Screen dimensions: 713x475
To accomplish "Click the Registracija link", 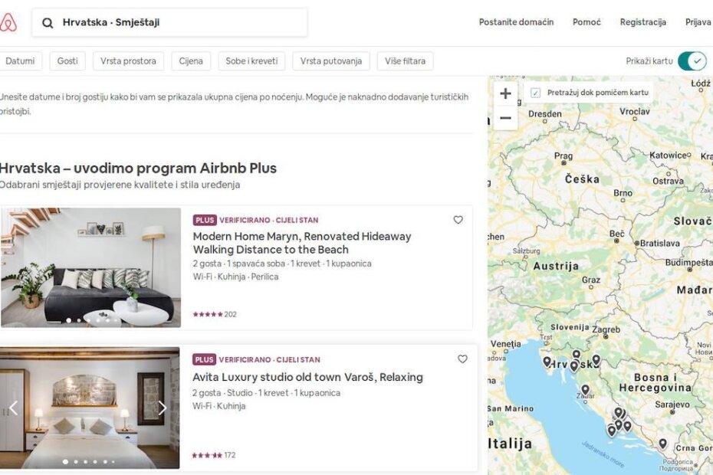I will click(x=642, y=22).
